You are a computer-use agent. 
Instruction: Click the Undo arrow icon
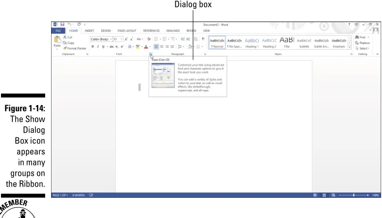[x=70, y=25]
